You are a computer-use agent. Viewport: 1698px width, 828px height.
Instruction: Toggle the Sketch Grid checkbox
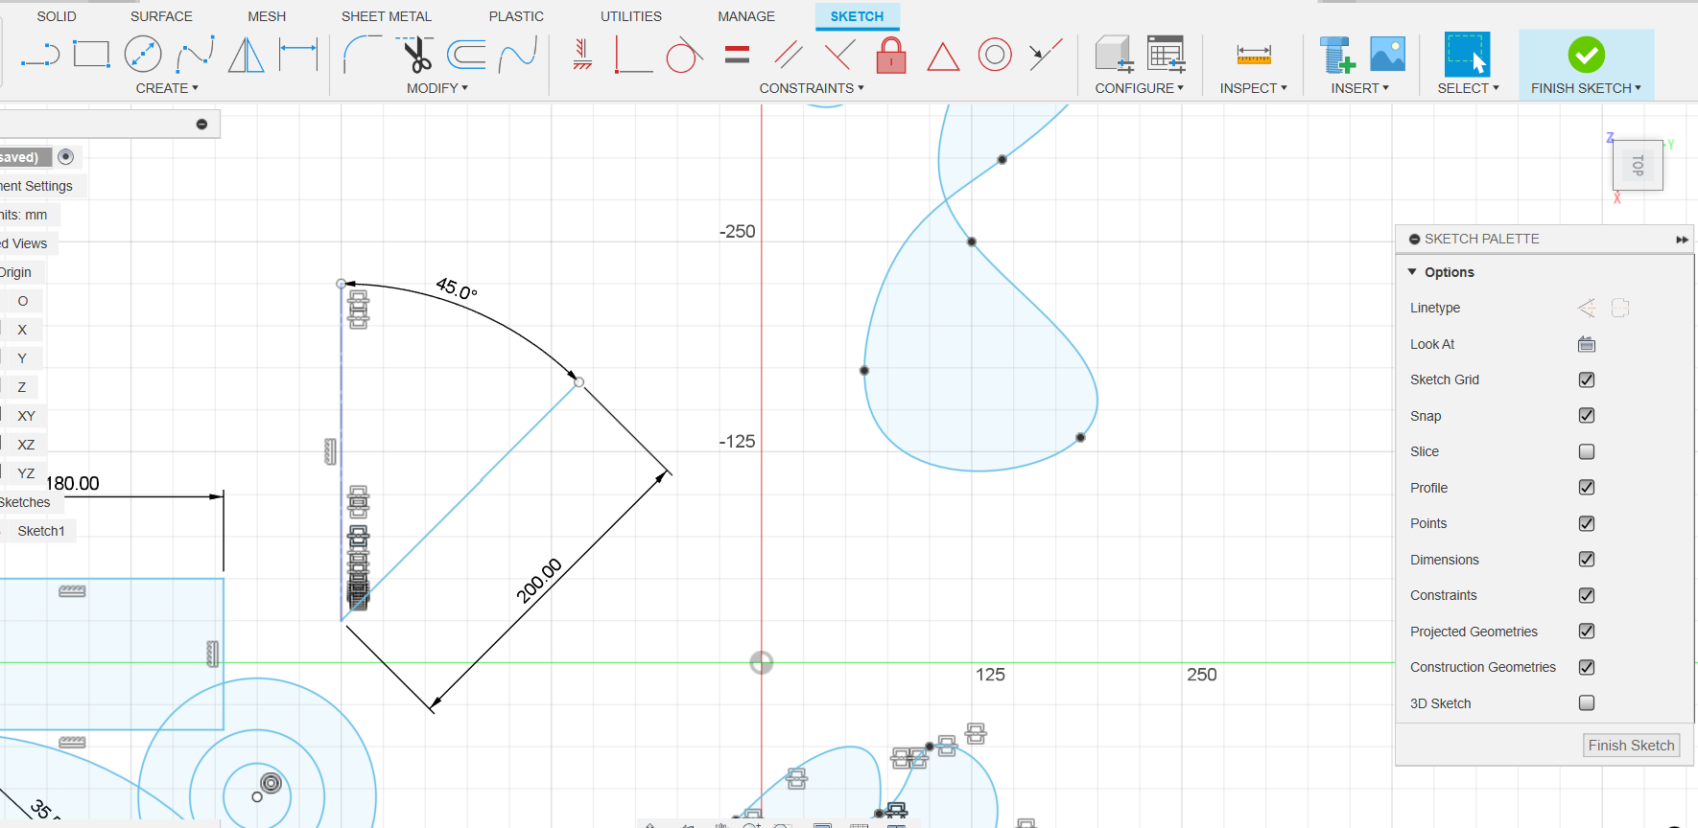pyautogui.click(x=1587, y=379)
